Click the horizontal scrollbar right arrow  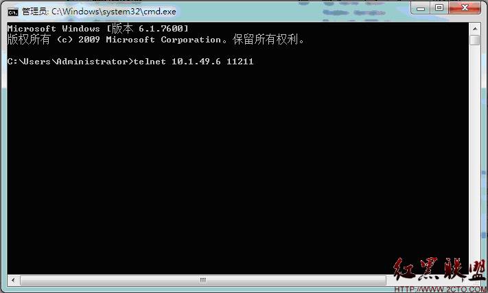coord(463,280)
